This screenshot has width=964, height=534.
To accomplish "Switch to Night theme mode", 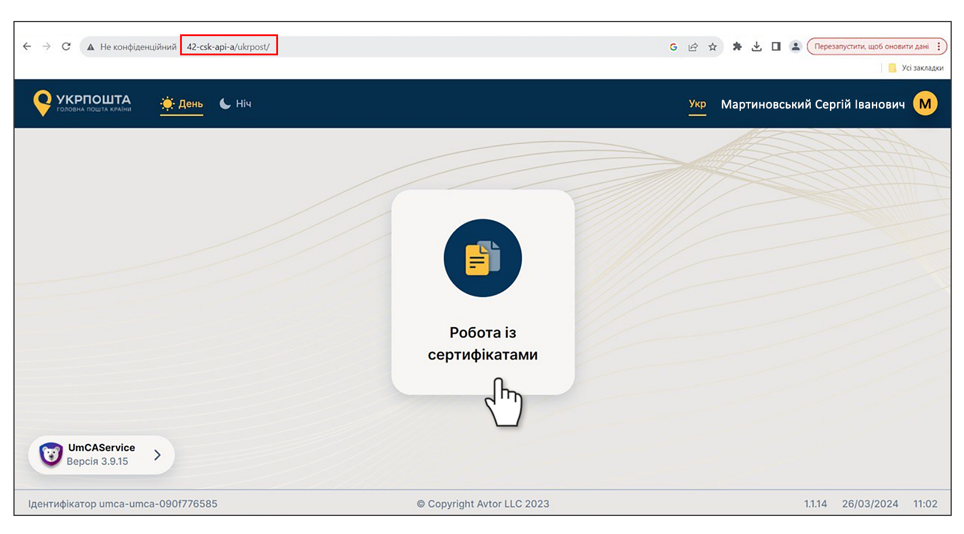I will coord(235,104).
